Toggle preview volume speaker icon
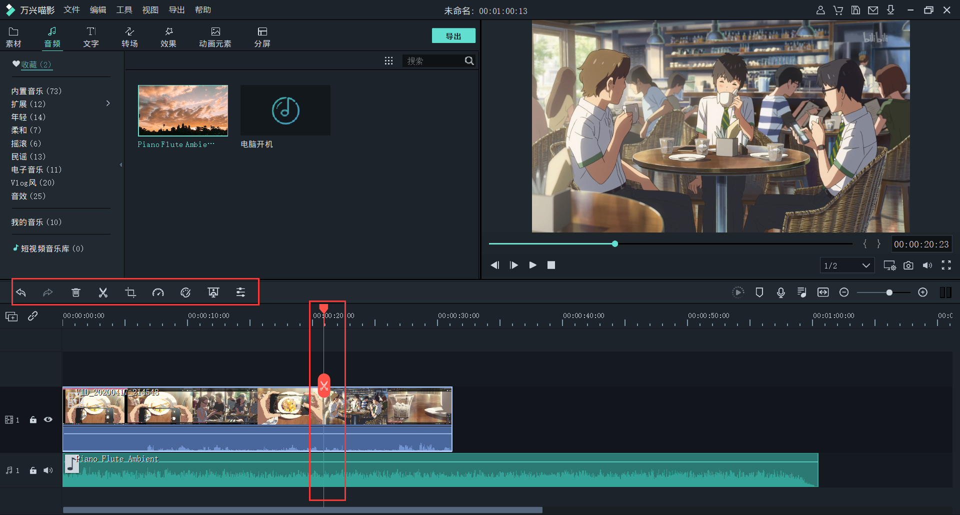This screenshot has width=960, height=515. click(927, 265)
